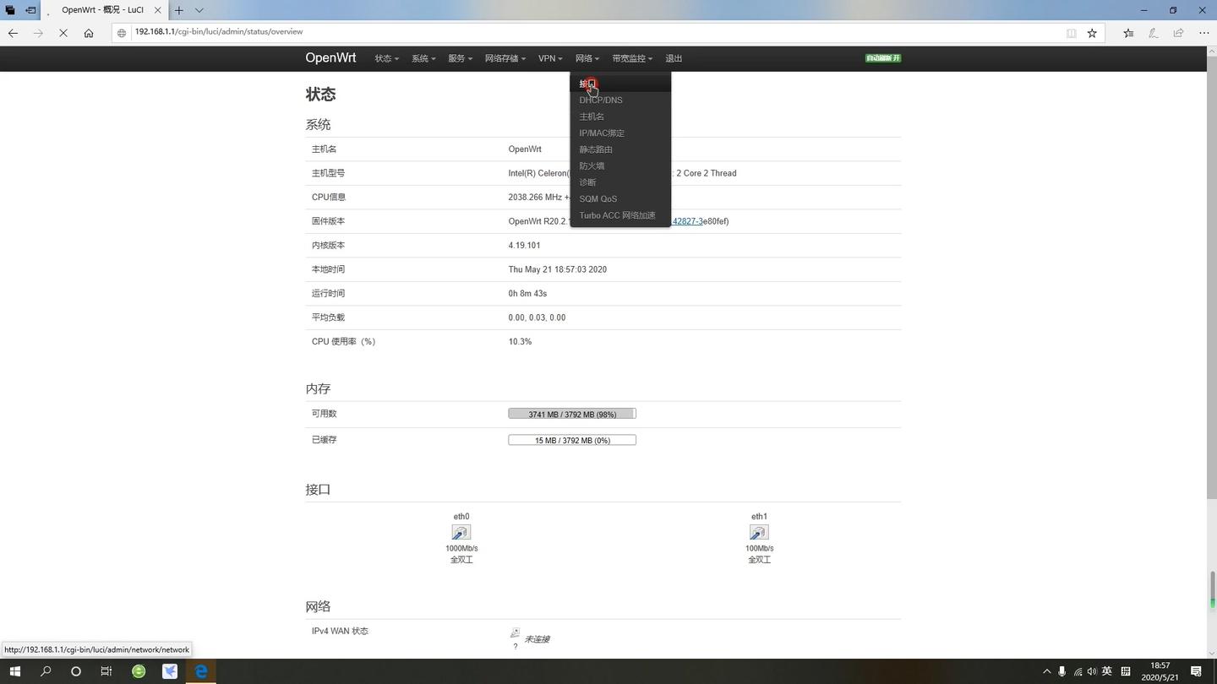Open Task View on taskbar
The width and height of the screenshot is (1217, 684).
[106, 671]
